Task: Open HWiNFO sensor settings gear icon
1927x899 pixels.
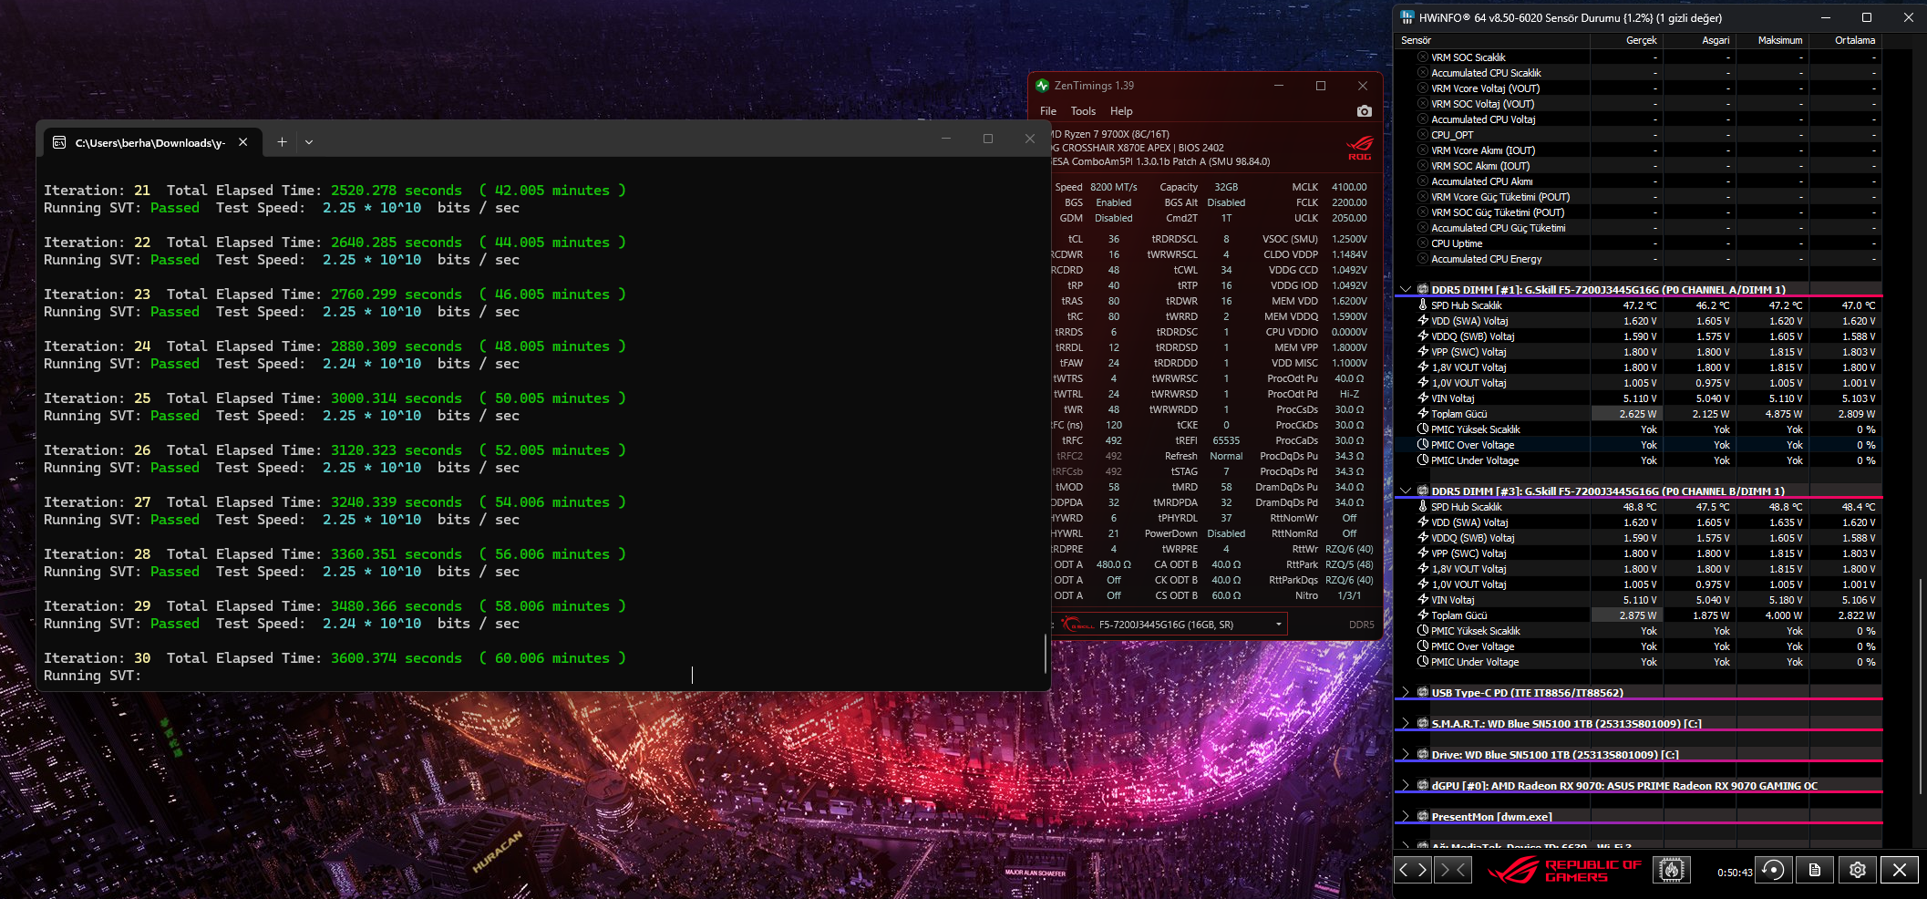Action: (x=1857, y=870)
